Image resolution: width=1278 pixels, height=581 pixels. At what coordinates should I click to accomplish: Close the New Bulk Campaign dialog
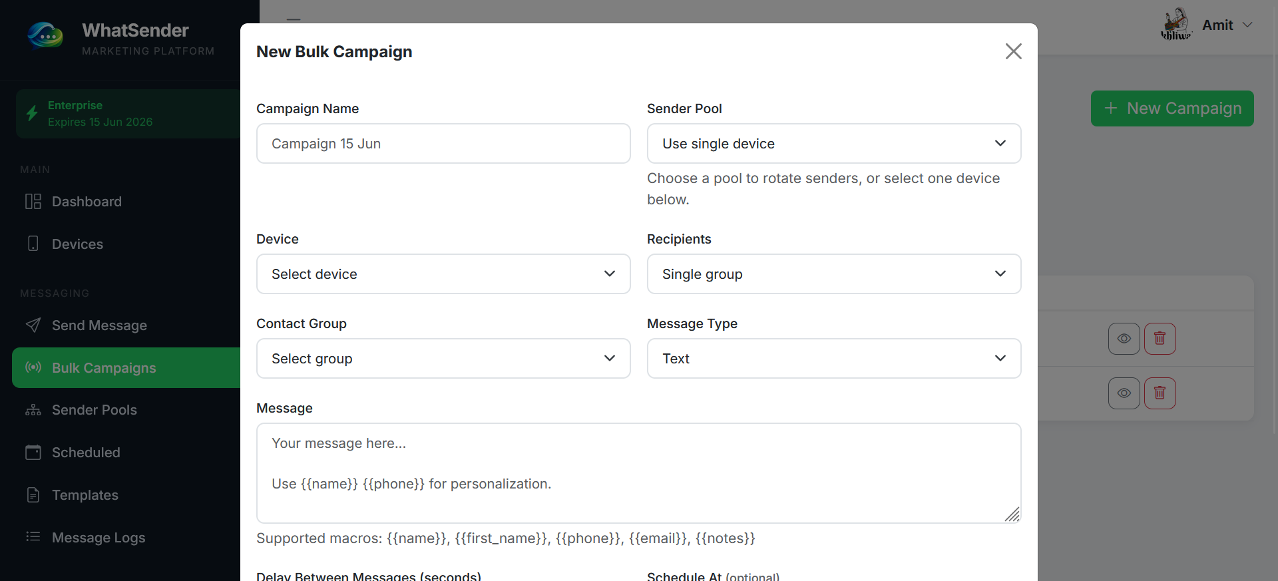[x=1014, y=51]
